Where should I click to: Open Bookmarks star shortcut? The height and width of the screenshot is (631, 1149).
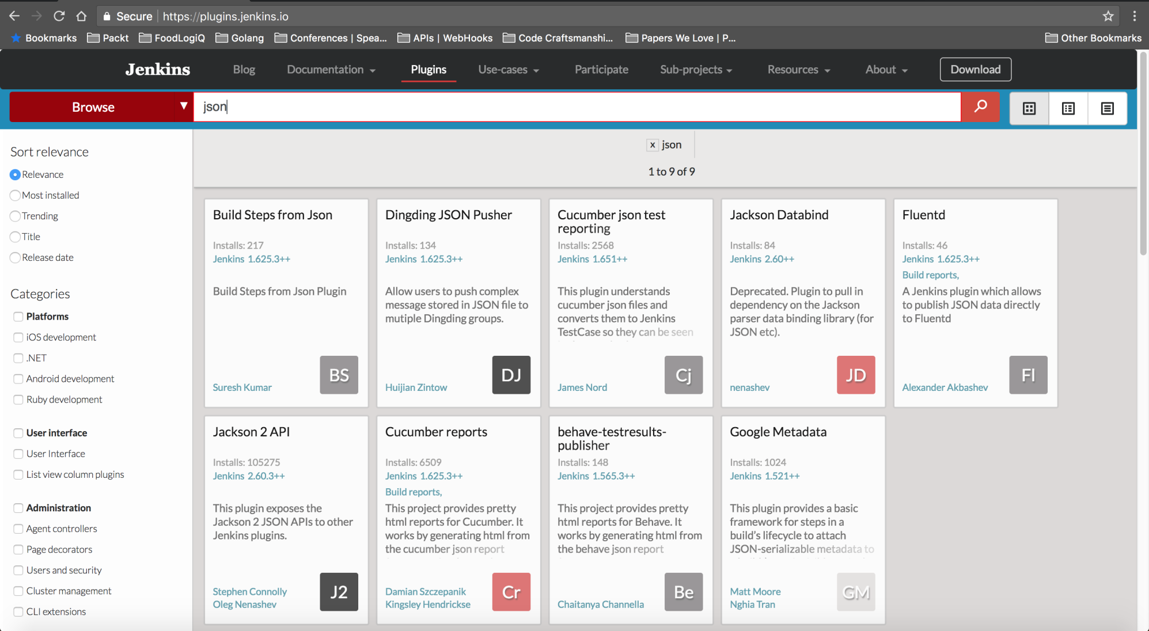point(44,38)
